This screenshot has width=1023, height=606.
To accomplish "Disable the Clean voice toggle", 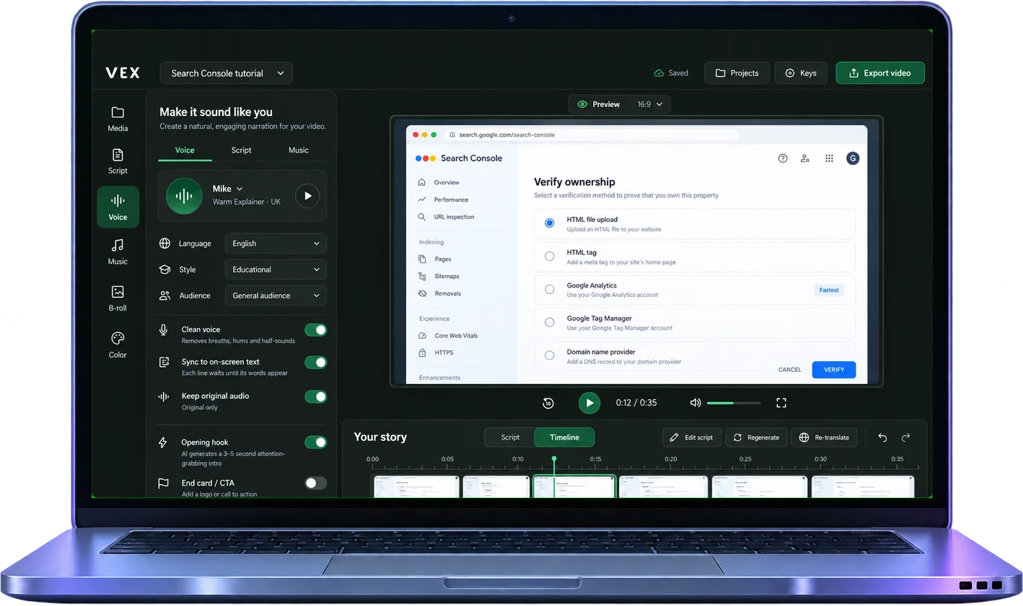I will (315, 330).
